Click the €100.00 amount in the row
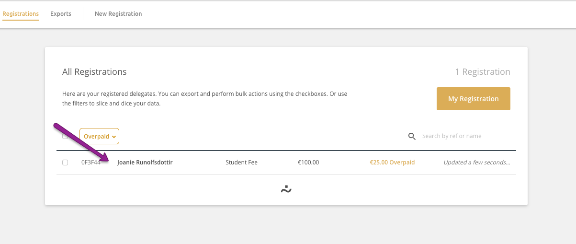 pos(308,163)
